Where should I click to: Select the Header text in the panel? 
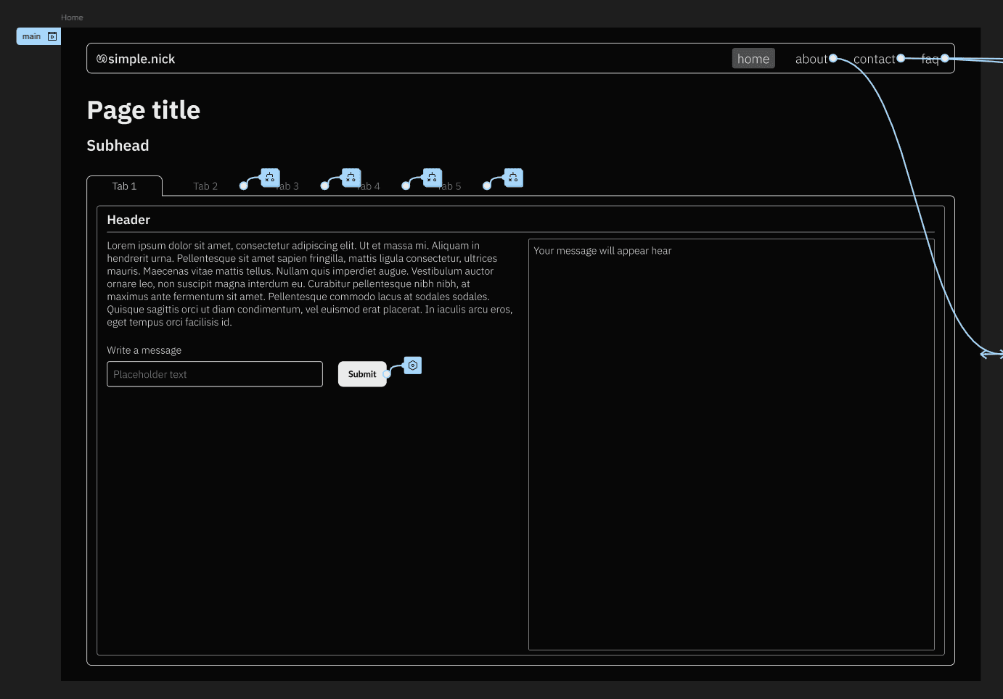(x=128, y=220)
